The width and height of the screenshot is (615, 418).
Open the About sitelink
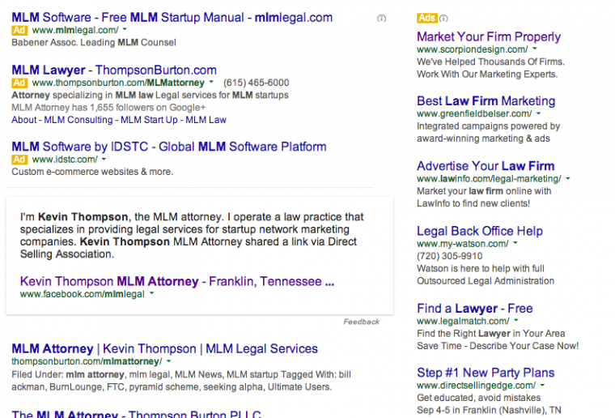click(x=24, y=120)
